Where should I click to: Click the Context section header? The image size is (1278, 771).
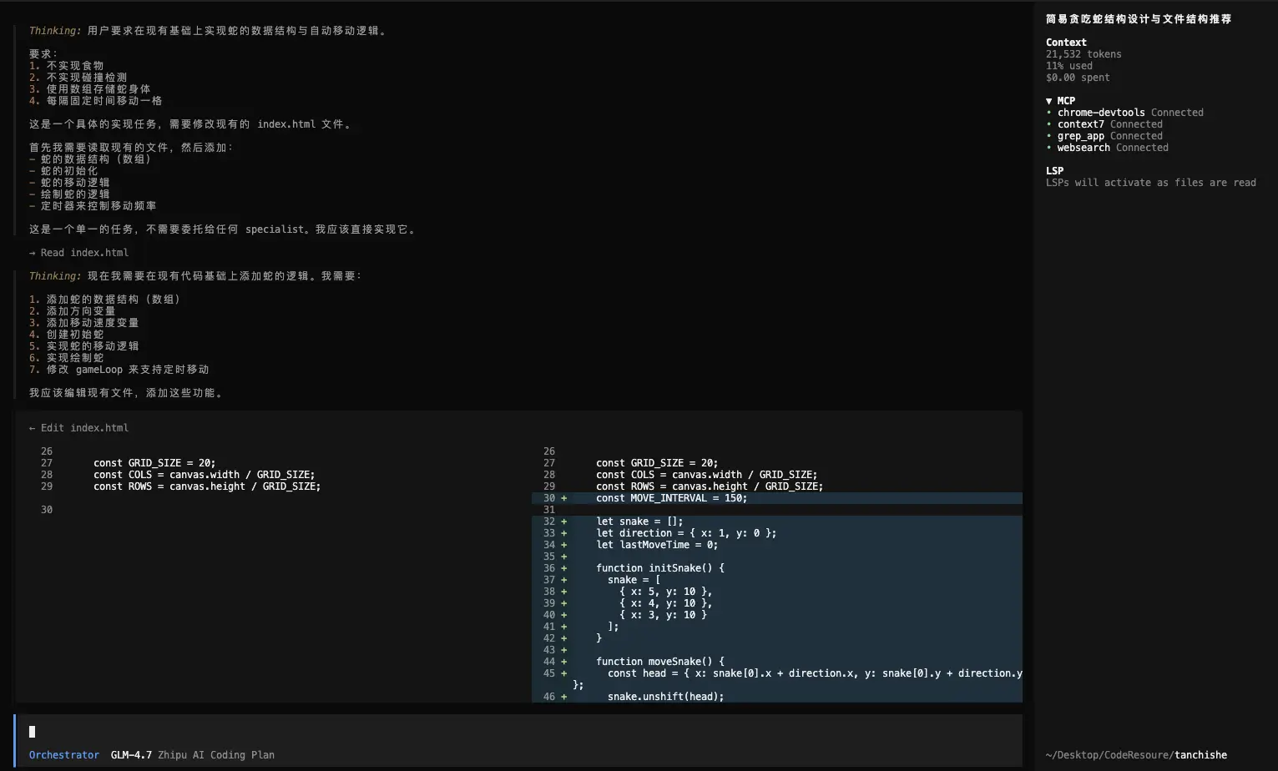[x=1066, y=43]
